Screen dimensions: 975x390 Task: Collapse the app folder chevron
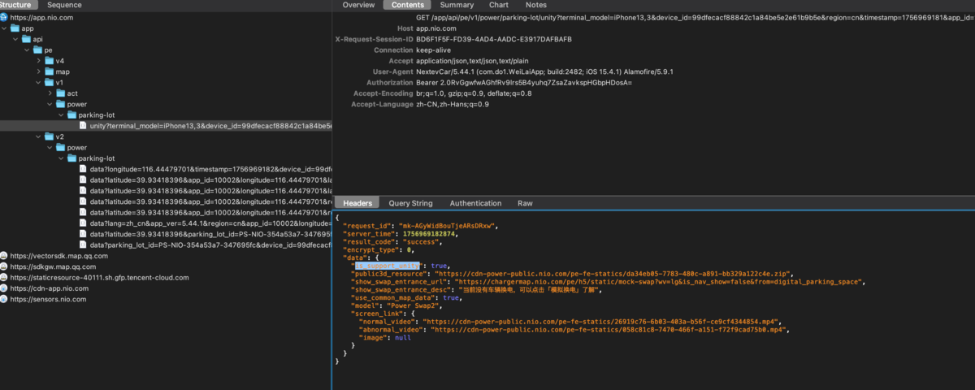point(4,28)
